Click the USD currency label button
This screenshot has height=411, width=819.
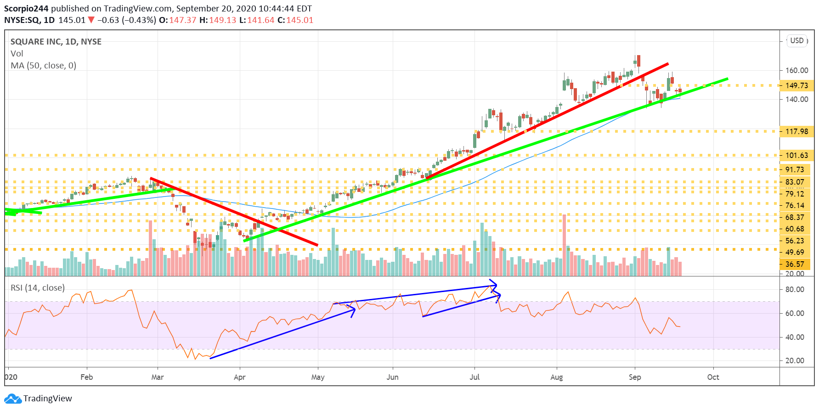(x=797, y=40)
